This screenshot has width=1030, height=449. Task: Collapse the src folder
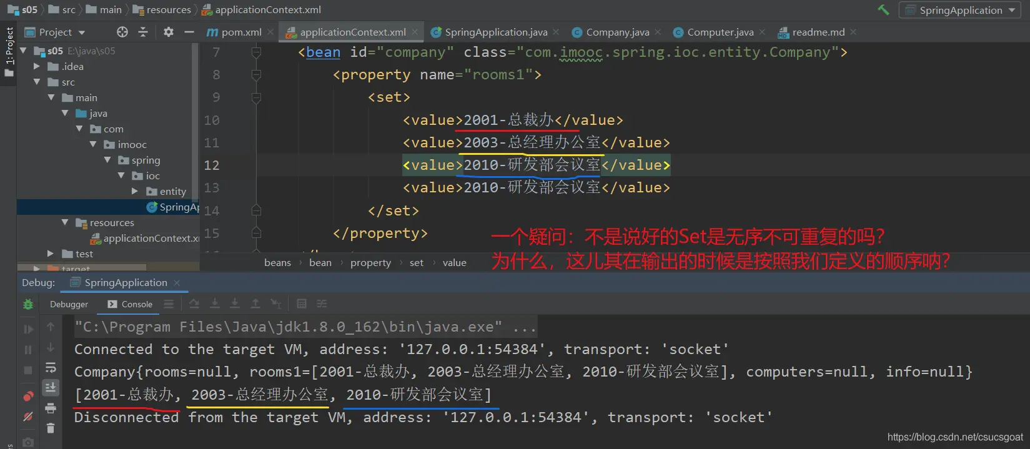[37, 82]
